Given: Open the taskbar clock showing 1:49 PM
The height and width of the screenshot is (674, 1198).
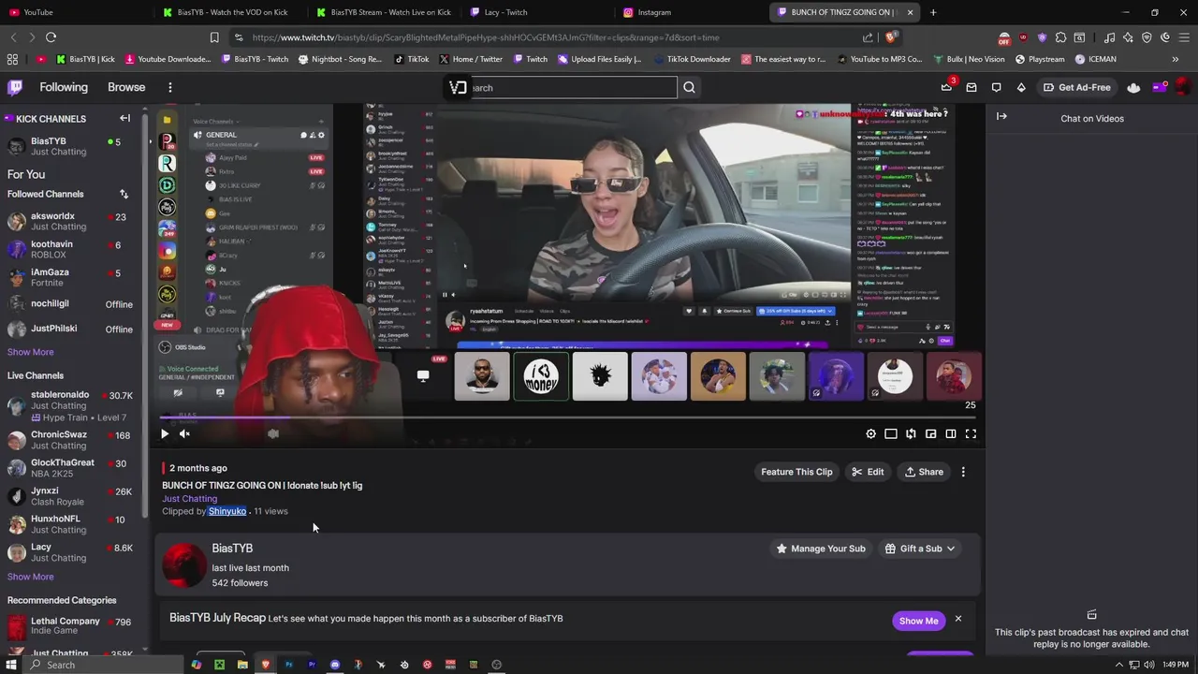Looking at the screenshot, I should point(1176,665).
